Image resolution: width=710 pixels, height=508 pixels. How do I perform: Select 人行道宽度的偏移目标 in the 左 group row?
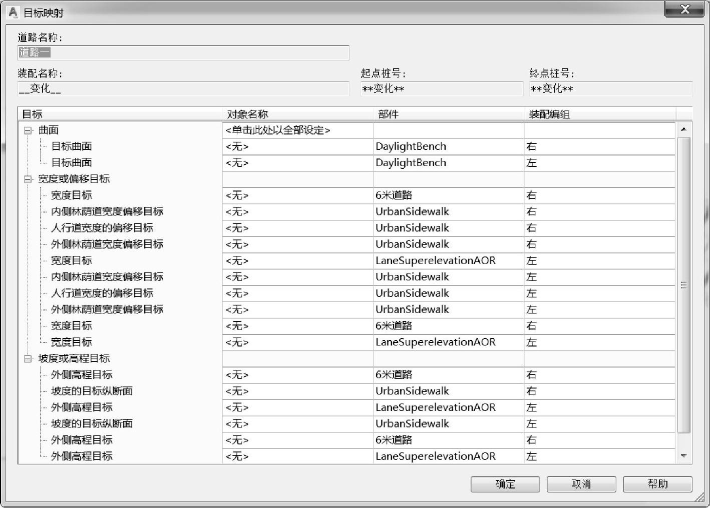(x=102, y=293)
